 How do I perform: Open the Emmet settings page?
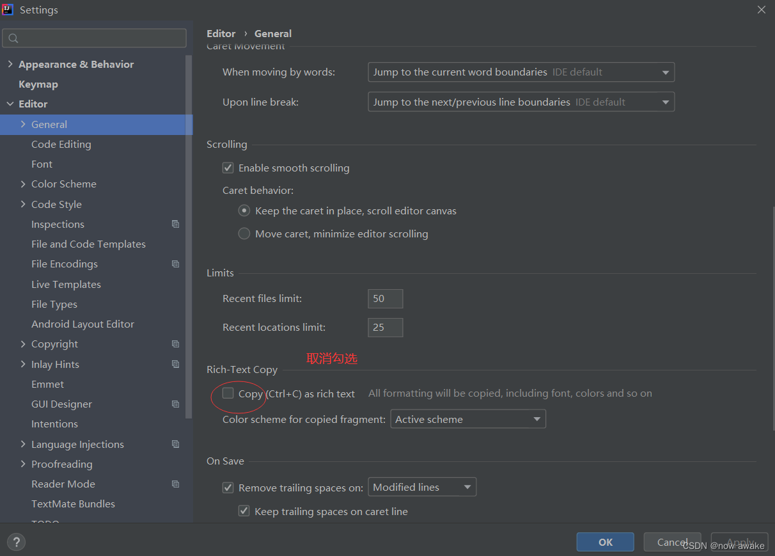click(47, 384)
